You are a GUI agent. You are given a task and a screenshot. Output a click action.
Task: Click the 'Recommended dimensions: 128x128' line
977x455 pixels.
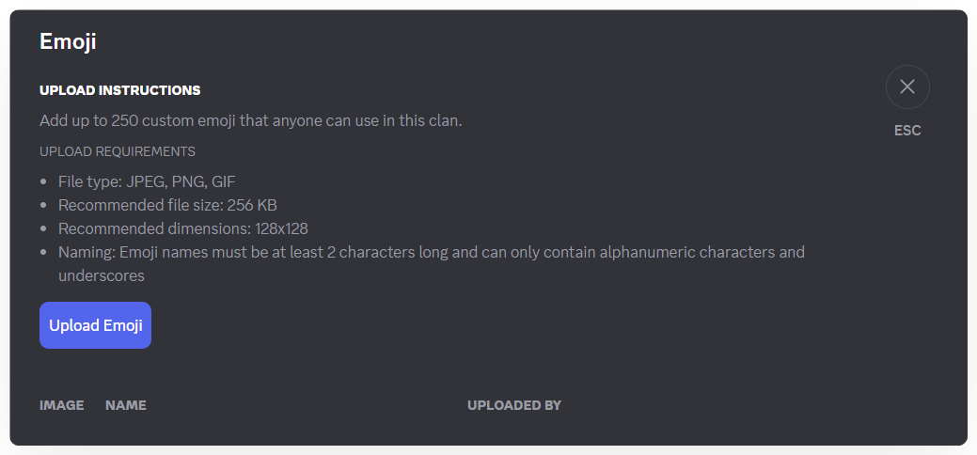click(182, 228)
